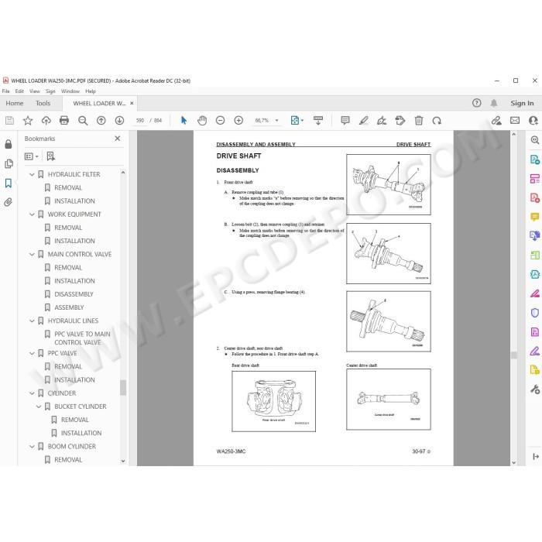The width and height of the screenshot is (542, 542).
Task: Open notifications bell icon
Action: 494,103
